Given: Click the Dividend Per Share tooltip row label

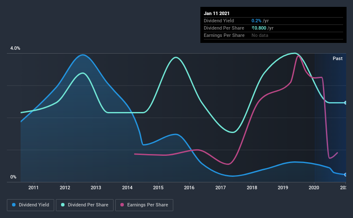Looking at the screenshot, I should coord(224,28).
